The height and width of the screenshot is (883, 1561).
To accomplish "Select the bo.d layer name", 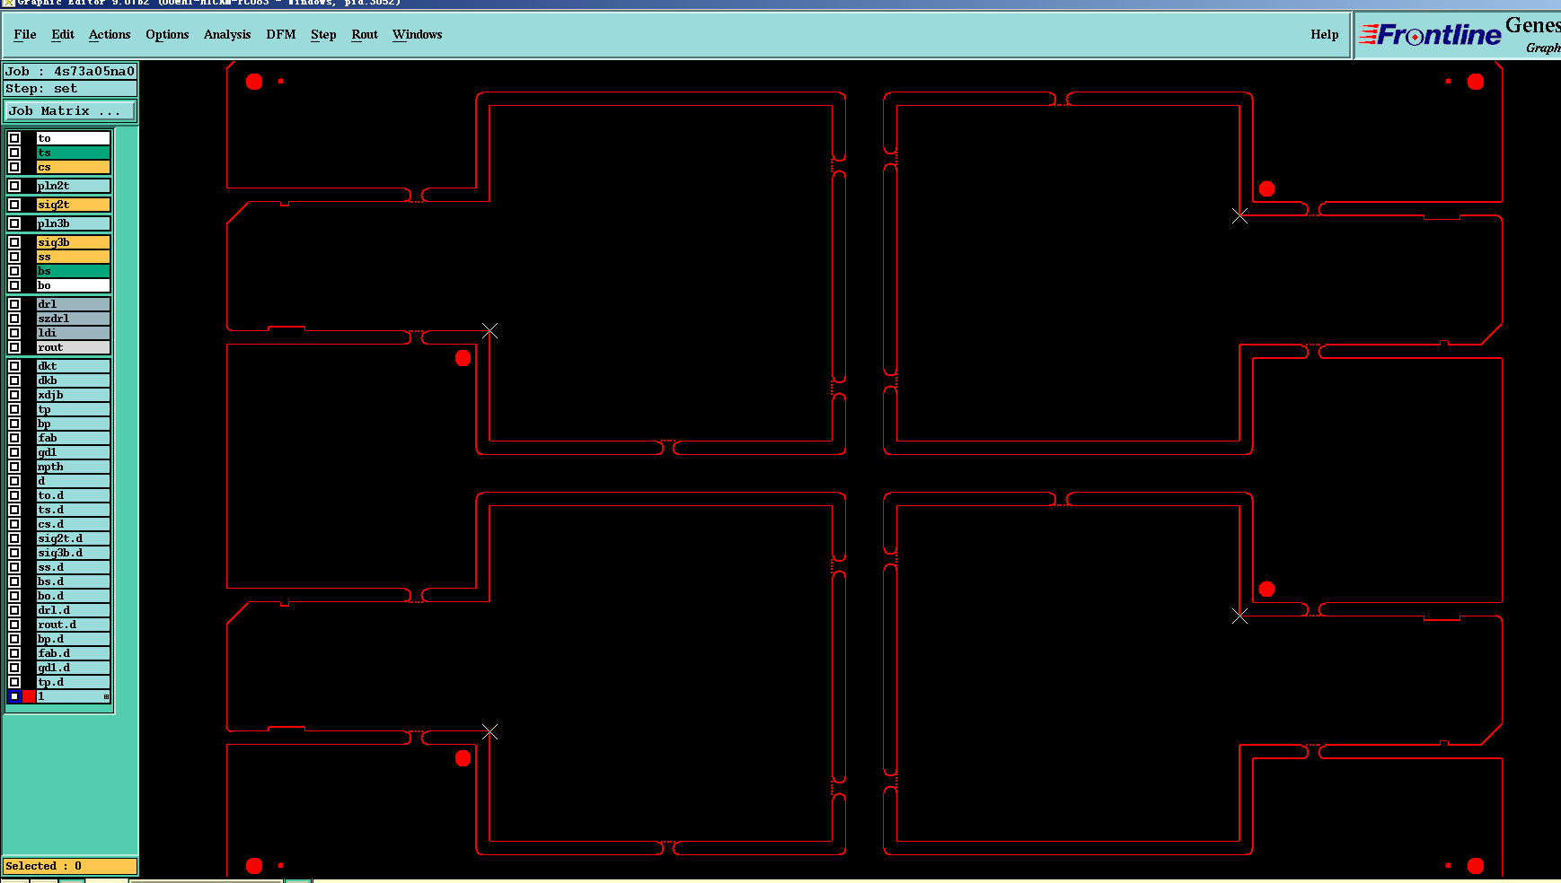I will point(73,596).
